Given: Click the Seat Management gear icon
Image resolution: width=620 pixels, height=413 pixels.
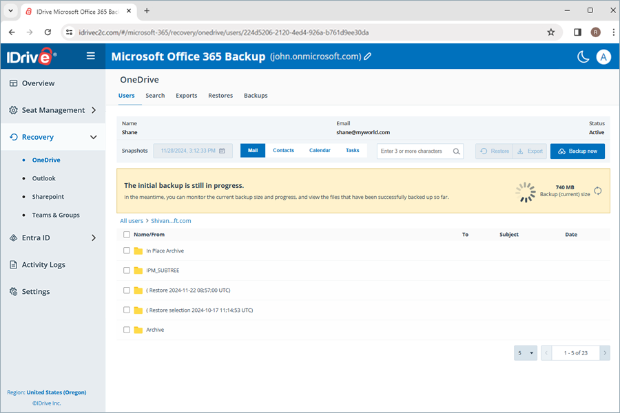Looking at the screenshot, I should pyautogui.click(x=14, y=110).
